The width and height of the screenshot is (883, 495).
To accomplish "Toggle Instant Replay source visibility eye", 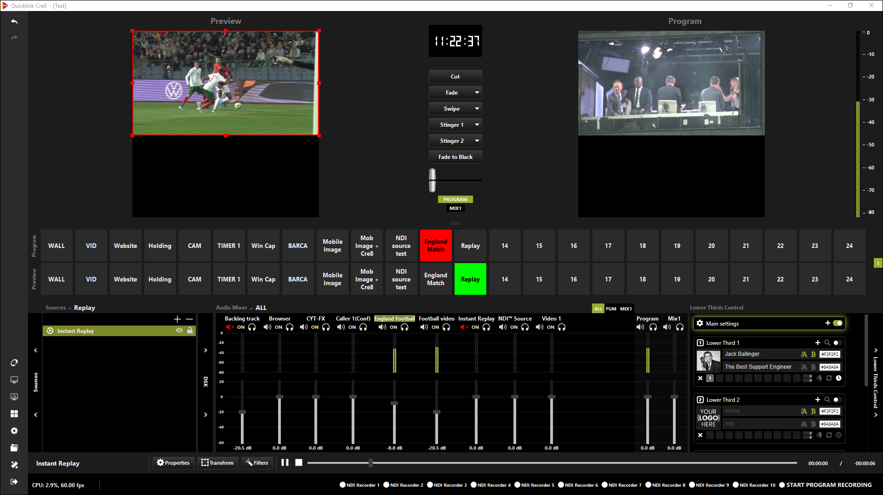I will pos(179,331).
